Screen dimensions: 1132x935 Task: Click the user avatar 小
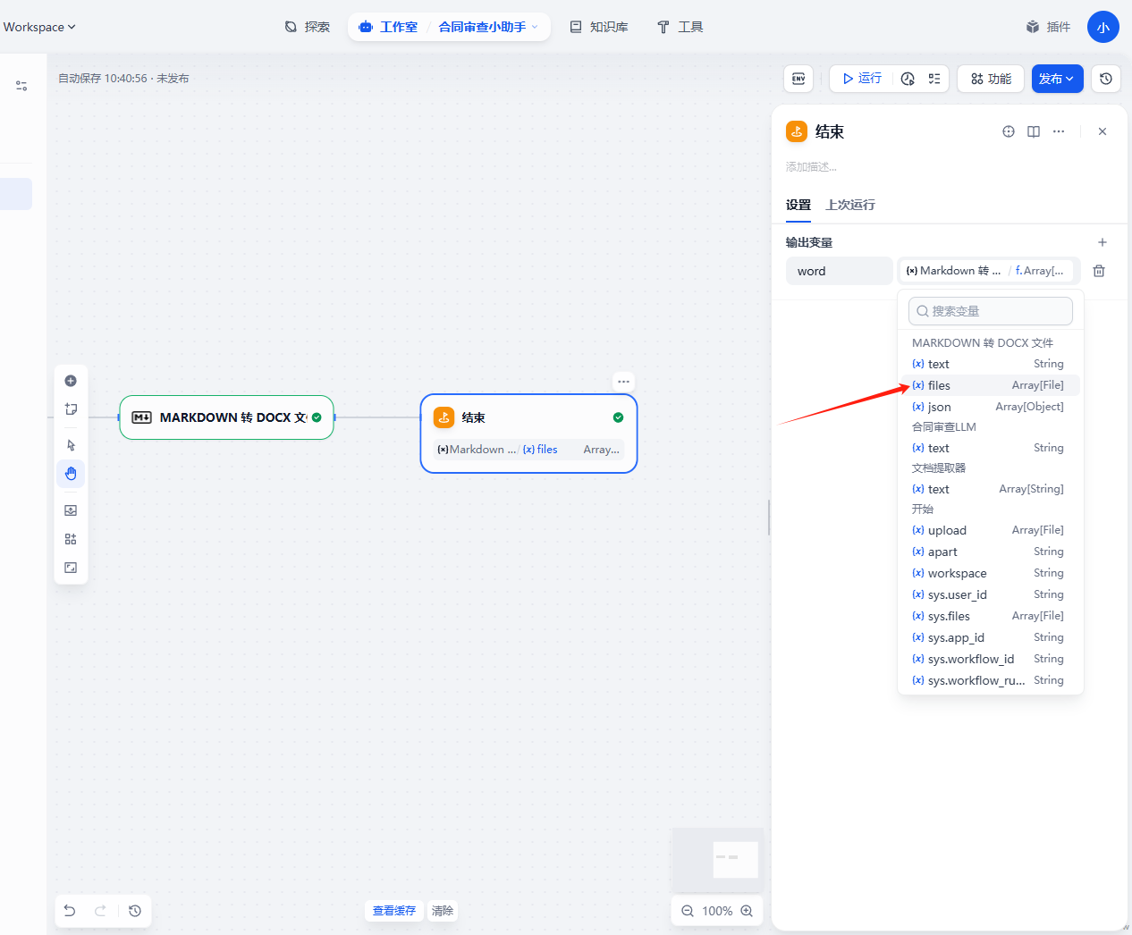pos(1103,27)
